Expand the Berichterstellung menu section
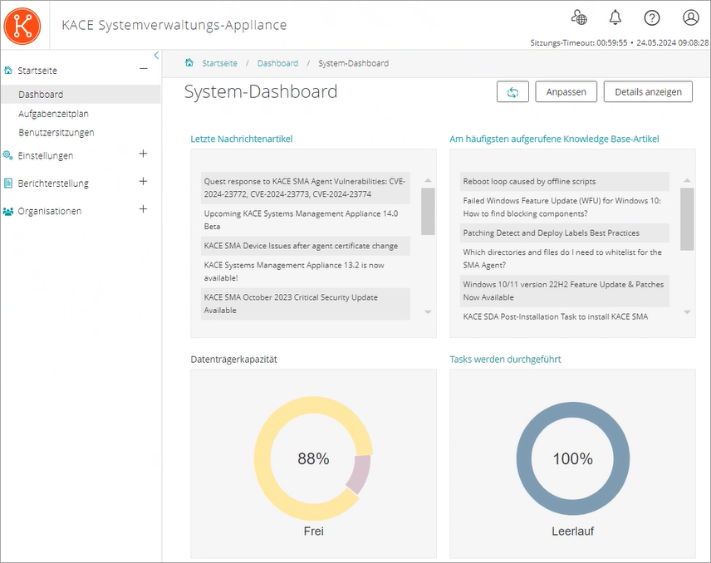This screenshot has height=563, width=711. tap(143, 182)
